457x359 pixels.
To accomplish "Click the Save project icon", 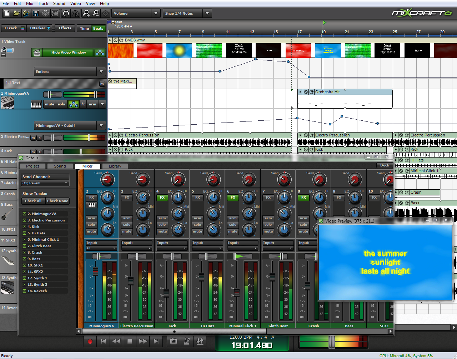I will coord(36,14).
